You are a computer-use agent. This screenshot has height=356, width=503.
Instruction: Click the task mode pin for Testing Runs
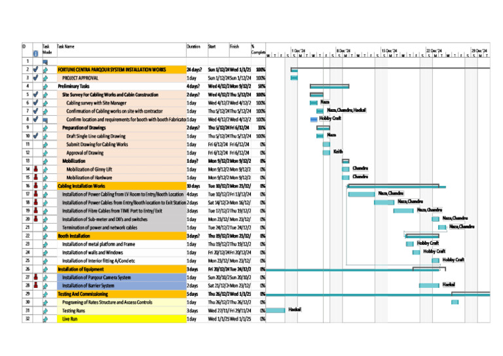45,311
